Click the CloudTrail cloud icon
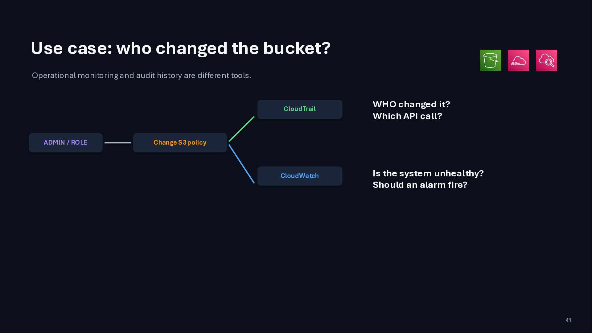 (x=518, y=60)
